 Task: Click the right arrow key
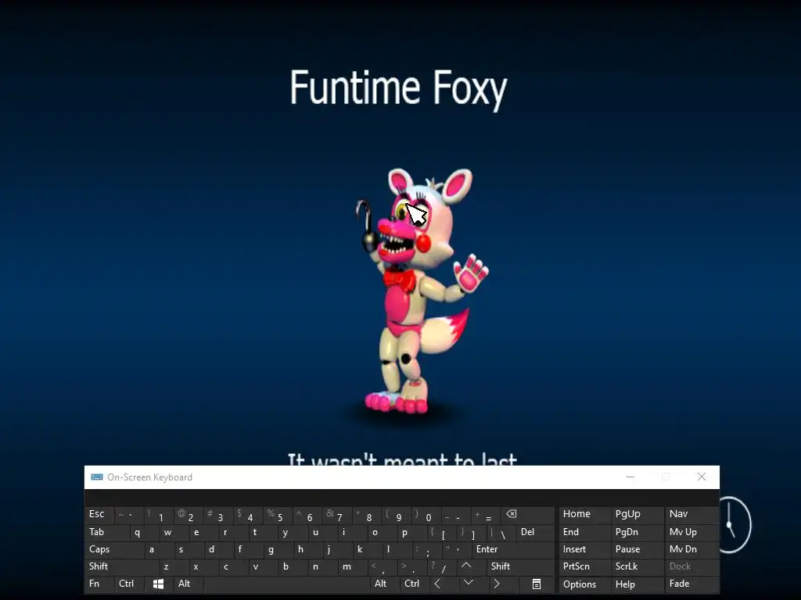coord(497,584)
